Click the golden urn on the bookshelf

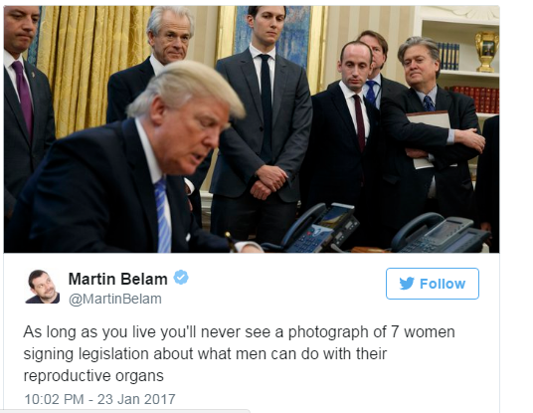coord(486,52)
